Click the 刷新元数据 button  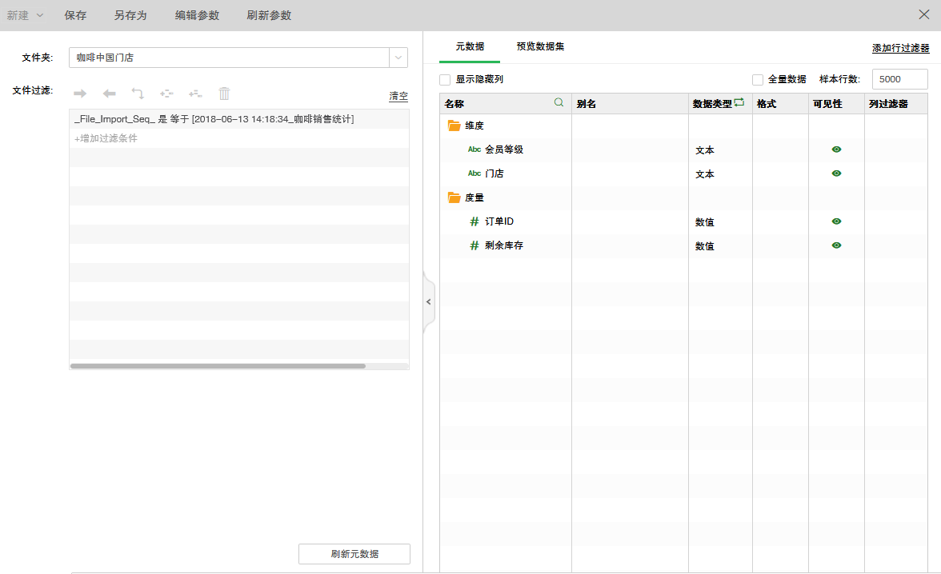[354, 553]
